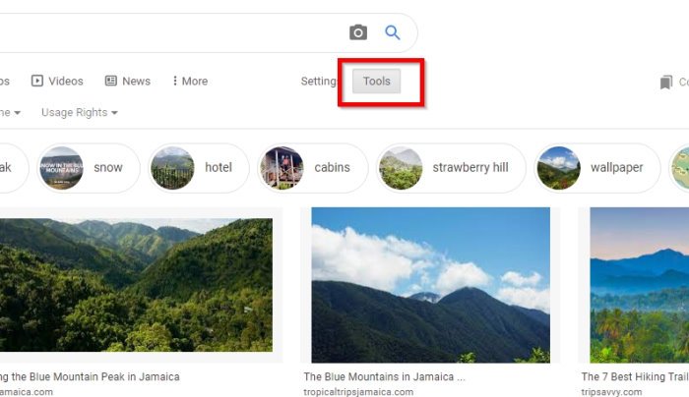Switch to the Videos tab

click(x=57, y=82)
